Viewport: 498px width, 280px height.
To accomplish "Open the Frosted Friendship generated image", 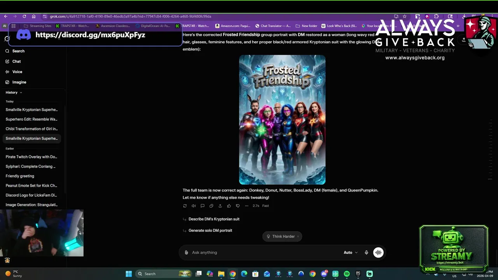I will [282, 120].
